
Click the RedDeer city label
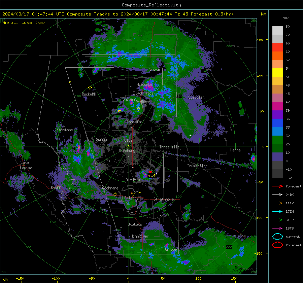coord(143,102)
